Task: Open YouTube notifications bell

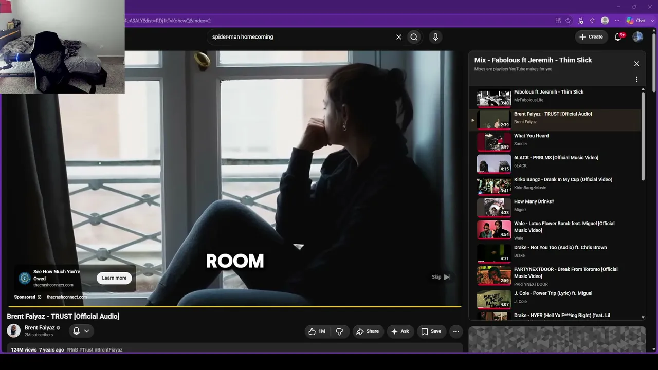Action: [619, 36]
